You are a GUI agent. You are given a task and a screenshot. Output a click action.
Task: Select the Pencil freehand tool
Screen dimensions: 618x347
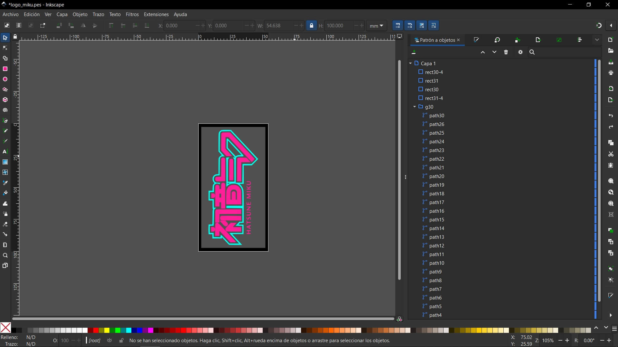5,131
